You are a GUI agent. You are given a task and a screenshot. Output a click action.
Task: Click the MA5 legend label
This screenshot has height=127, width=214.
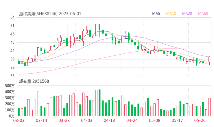(x=156, y=14)
